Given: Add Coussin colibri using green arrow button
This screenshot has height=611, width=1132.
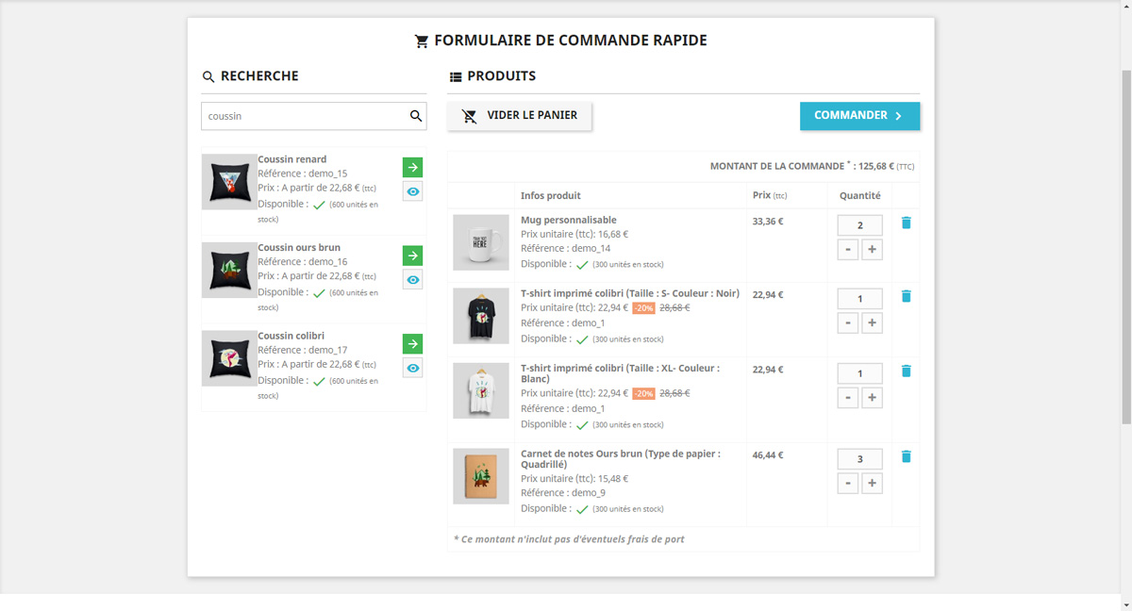Looking at the screenshot, I should click(x=412, y=343).
